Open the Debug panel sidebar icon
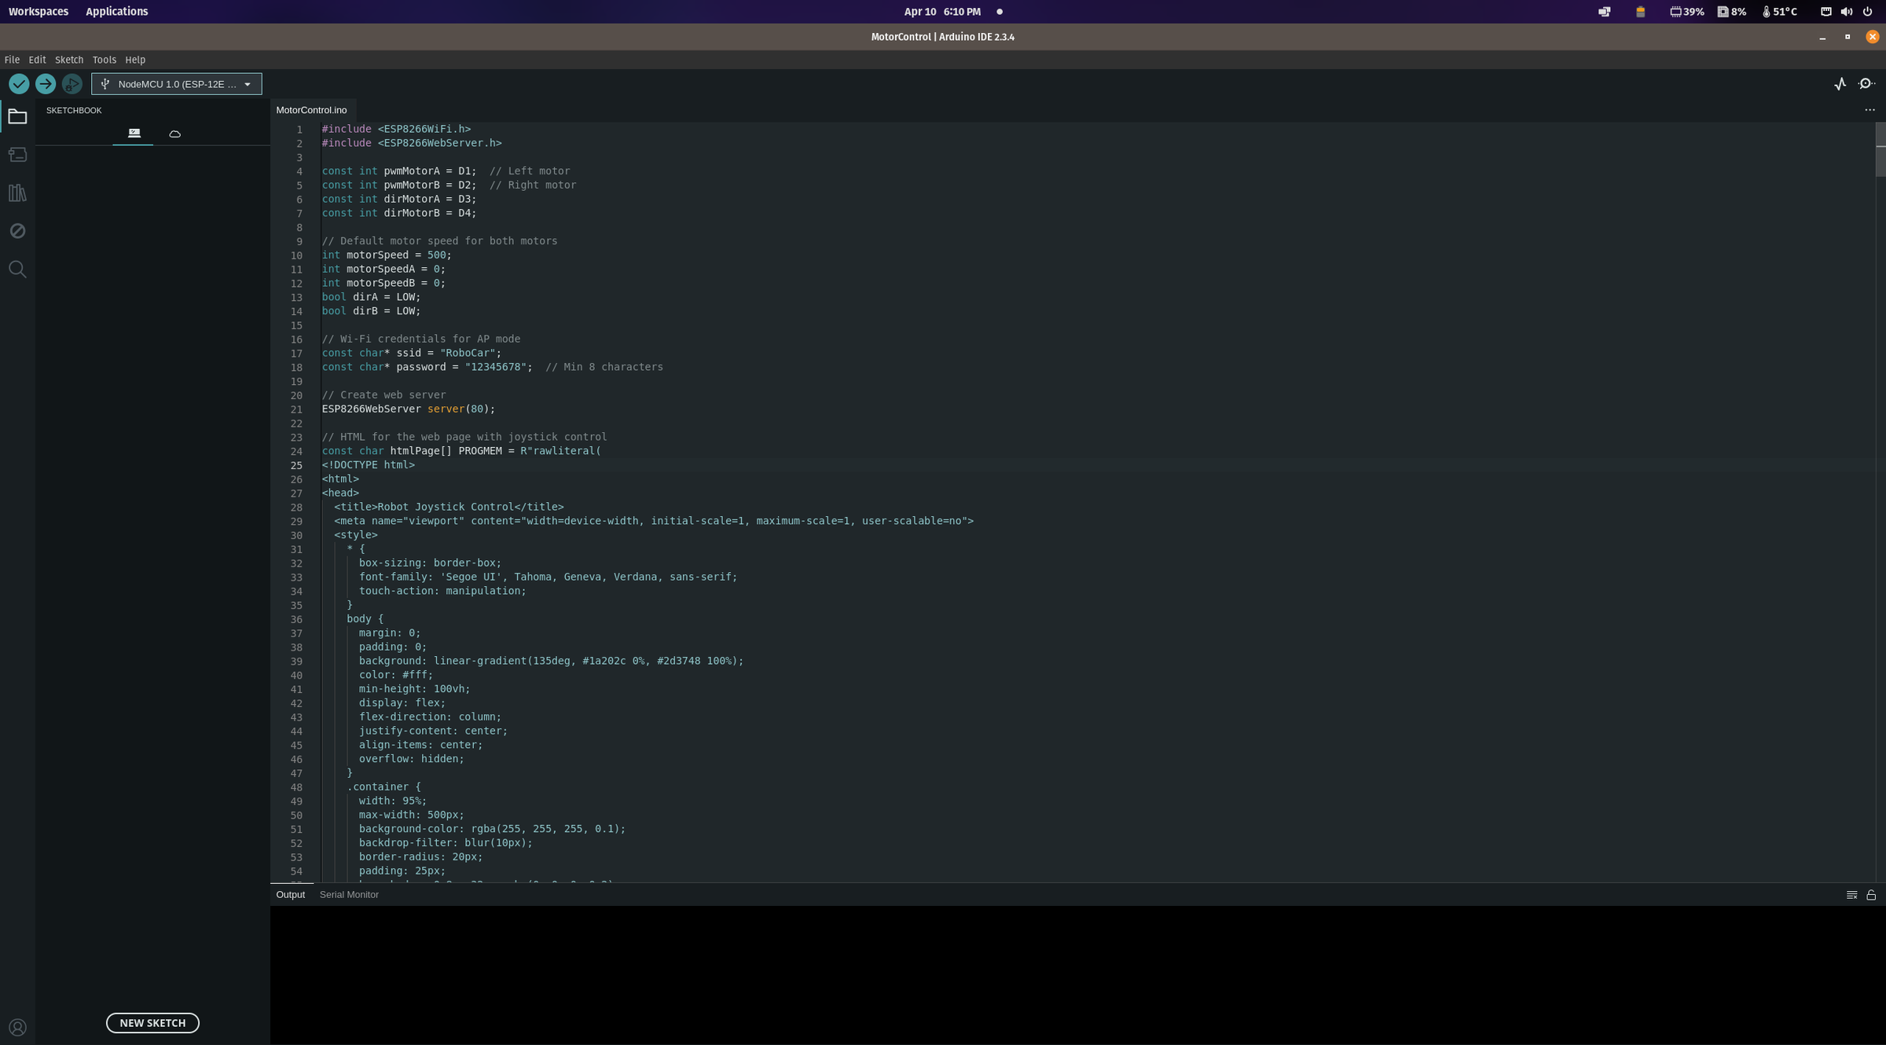The width and height of the screenshot is (1886, 1045). click(17, 231)
